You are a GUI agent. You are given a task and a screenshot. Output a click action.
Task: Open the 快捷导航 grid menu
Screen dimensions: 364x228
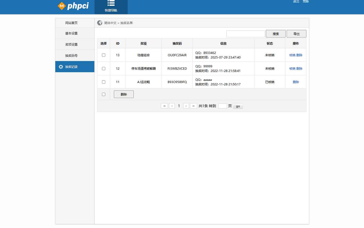pyautogui.click(x=111, y=7)
